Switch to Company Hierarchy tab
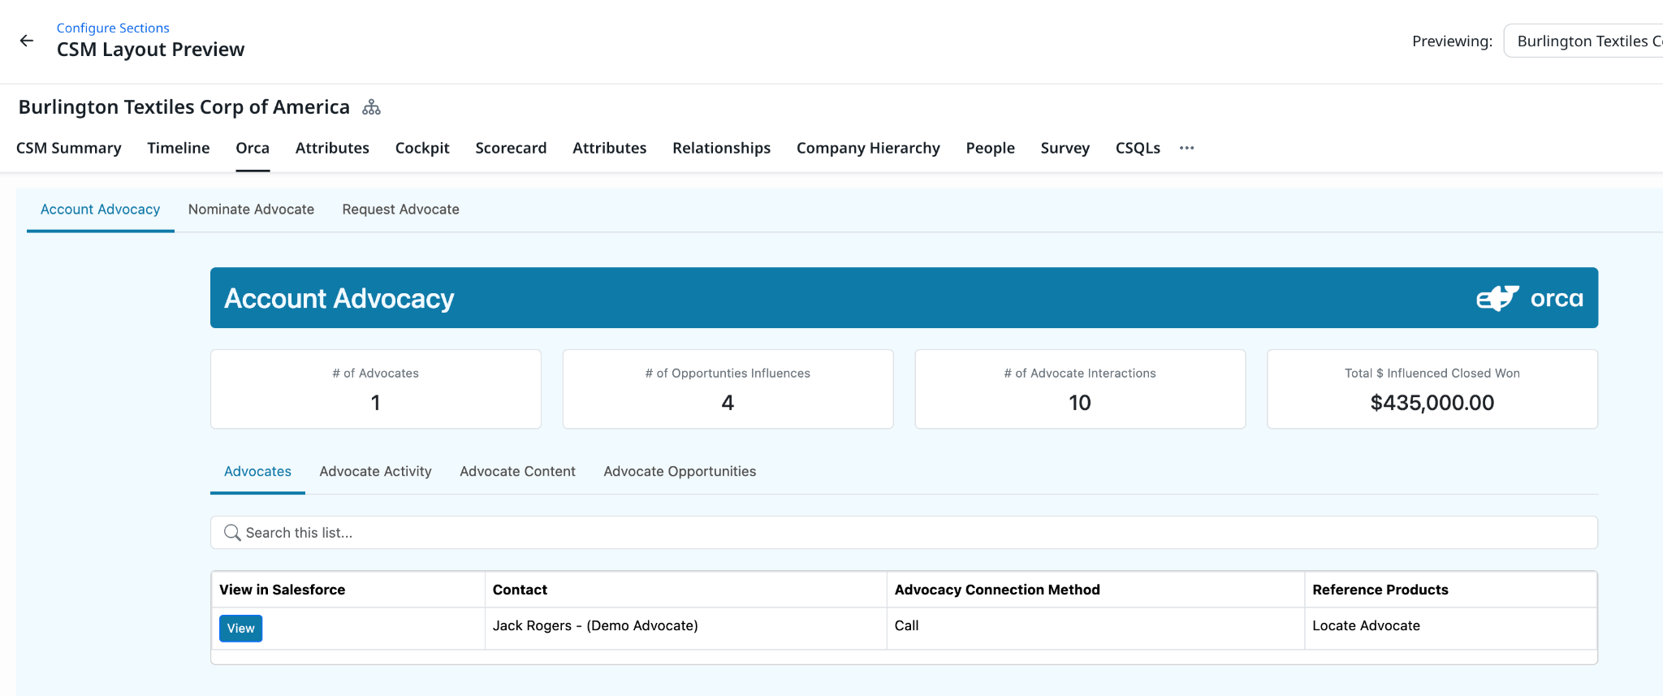1663x696 pixels. click(x=868, y=148)
